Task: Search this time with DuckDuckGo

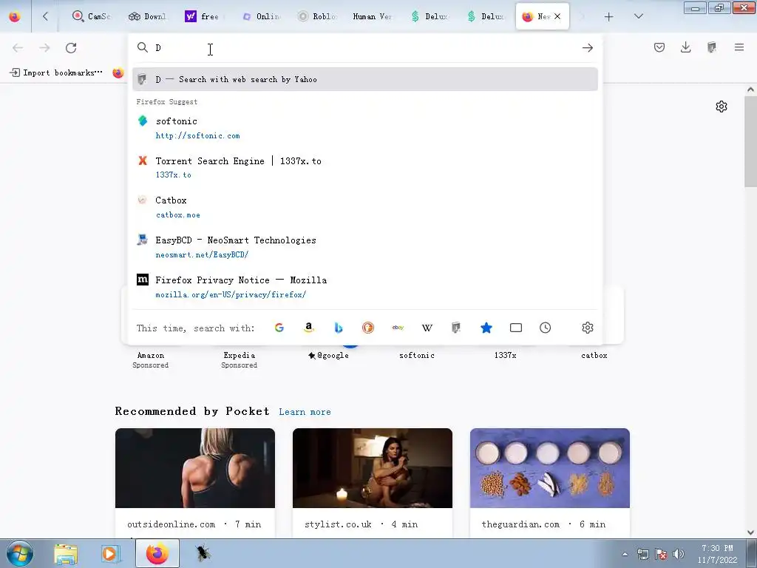Action: pyautogui.click(x=368, y=328)
